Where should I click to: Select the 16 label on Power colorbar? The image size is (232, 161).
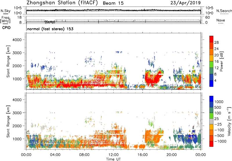click(x=216, y=62)
